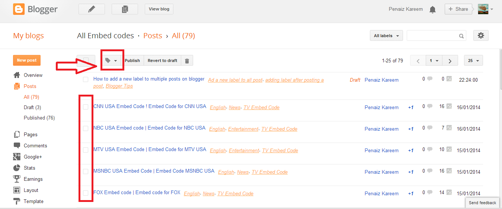Image resolution: width=502 pixels, height=209 pixels.
Task: Click the Template paint roller icon
Action: click(x=17, y=201)
